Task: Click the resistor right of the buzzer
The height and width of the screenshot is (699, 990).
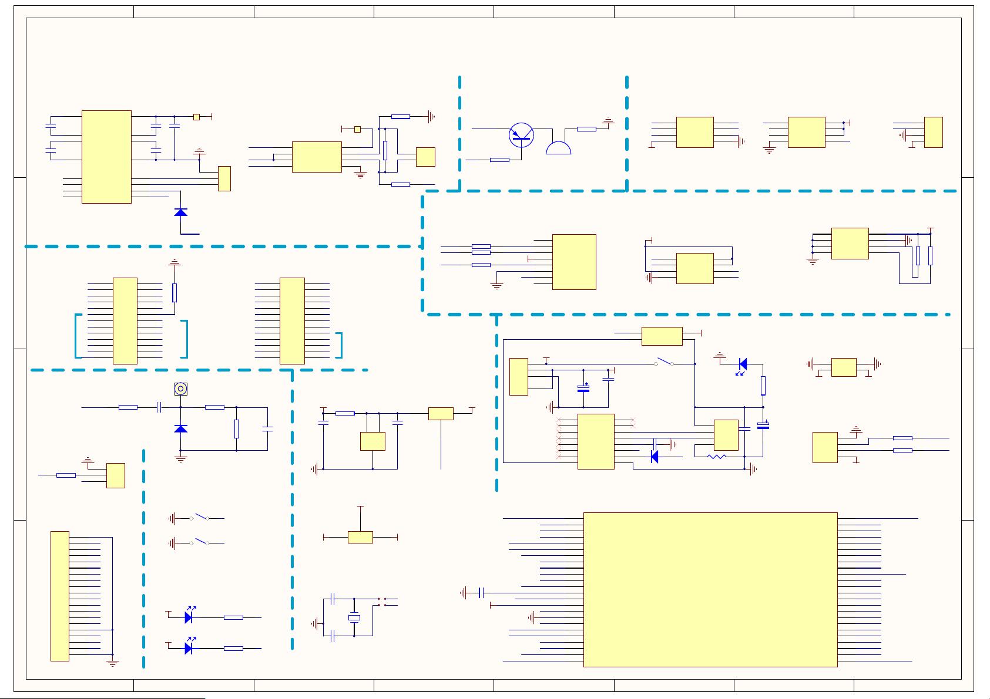Action: [x=586, y=129]
